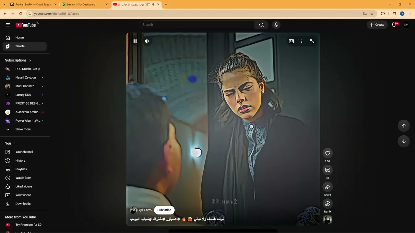The image size is (415, 233).
Task: Open Downloads
Action: tap(25, 204)
